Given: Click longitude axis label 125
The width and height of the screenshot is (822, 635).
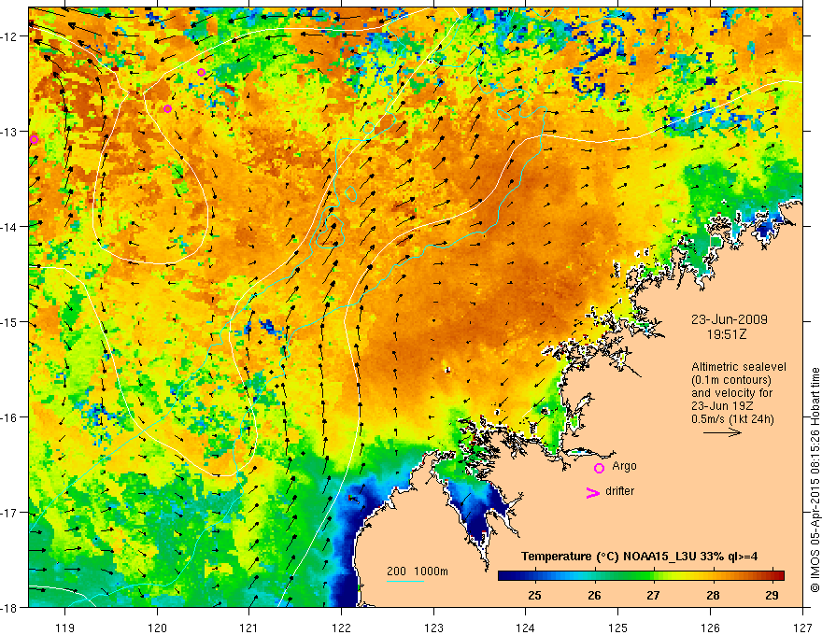Looking at the screenshot, I should tap(618, 628).
